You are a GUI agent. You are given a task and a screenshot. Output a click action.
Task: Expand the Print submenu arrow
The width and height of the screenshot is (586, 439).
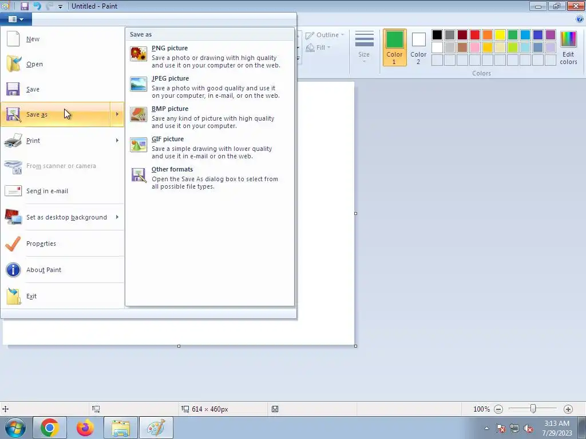click(117, 141)
